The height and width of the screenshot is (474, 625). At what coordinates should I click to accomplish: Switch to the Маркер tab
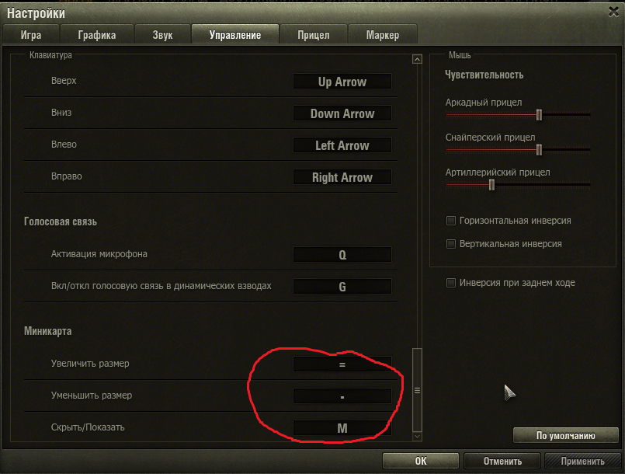pyautogui.click(x=383, y=35)
